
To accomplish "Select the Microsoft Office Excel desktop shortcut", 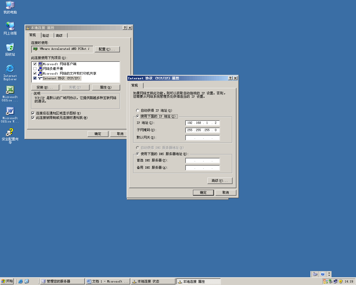I will 10,93.
